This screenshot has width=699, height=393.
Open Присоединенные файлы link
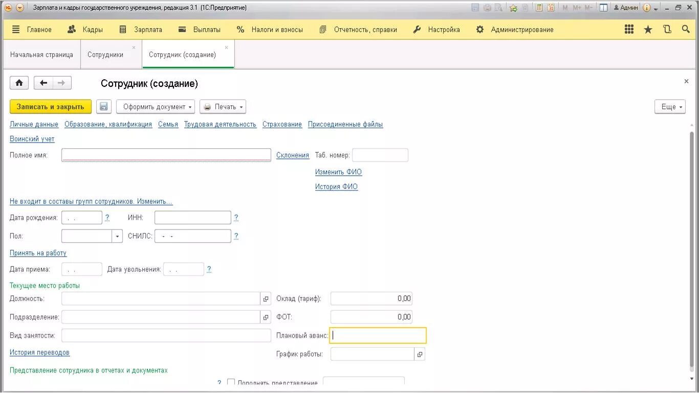click(345, 124)
